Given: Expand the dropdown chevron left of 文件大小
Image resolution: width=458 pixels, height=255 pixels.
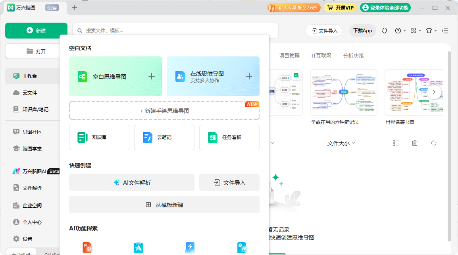Looking at the screenshot, I should (x=273, y=143).
